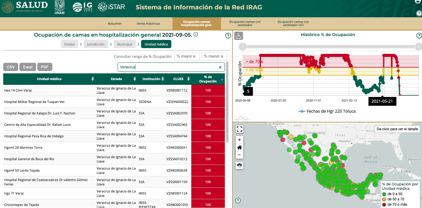422x208 pixels.
Task: Select Ocupación camas hospitalización gral. tab
Action: pos(197,23)
